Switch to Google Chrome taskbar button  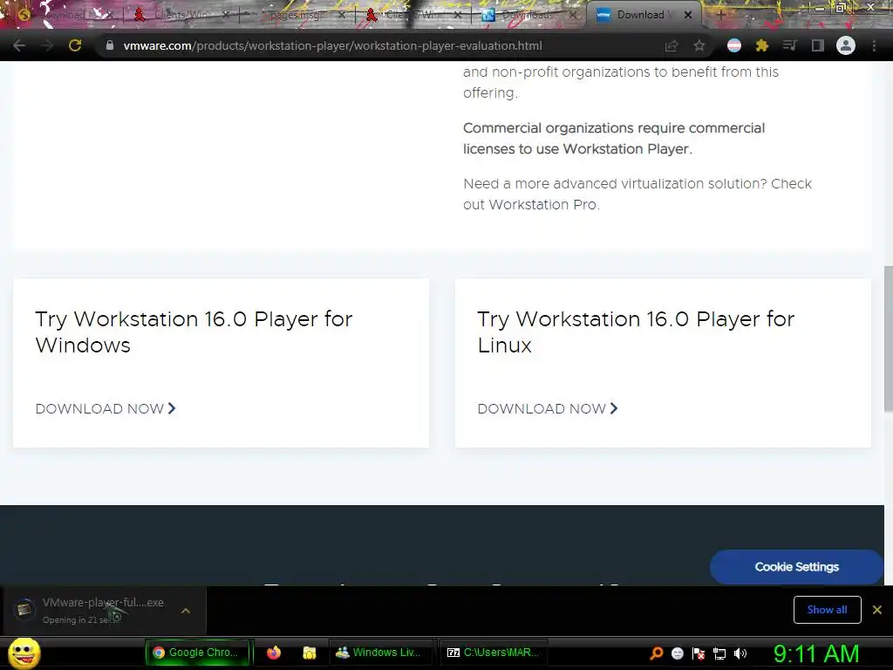click(x=198, y=653)
